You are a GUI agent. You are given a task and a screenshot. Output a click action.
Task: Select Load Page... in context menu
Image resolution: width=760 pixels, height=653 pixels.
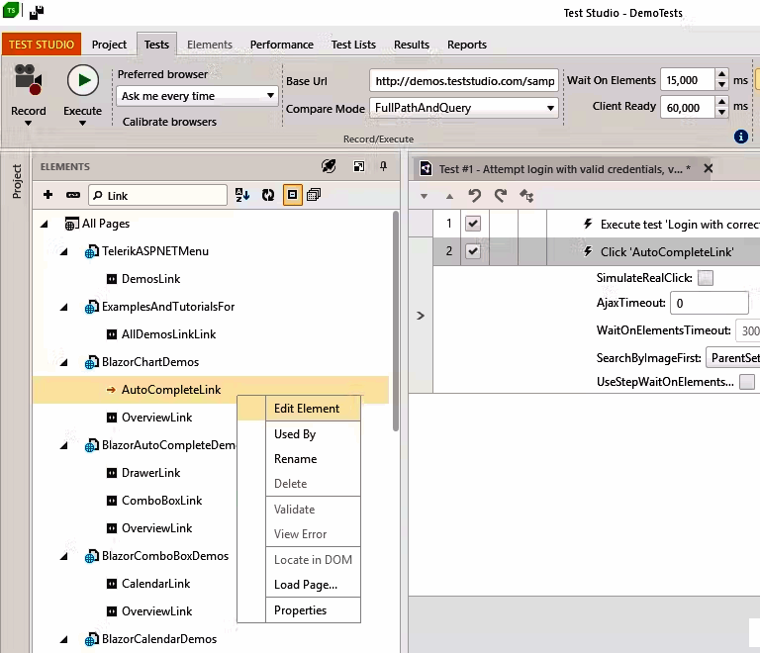pos(305,585)
